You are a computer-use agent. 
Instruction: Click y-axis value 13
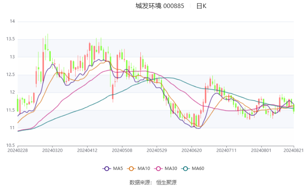click(x=12, y=57)
